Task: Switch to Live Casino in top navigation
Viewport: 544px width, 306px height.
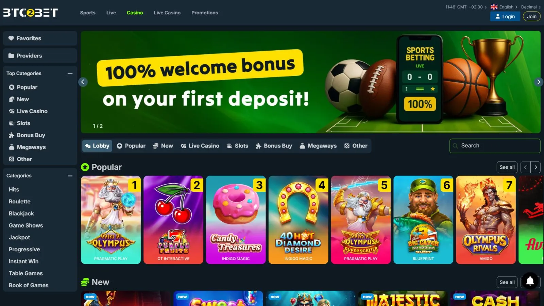Action: tap(167, 13)
